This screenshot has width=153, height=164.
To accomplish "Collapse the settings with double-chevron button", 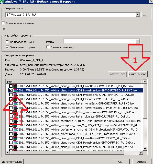I will [4, 29].
